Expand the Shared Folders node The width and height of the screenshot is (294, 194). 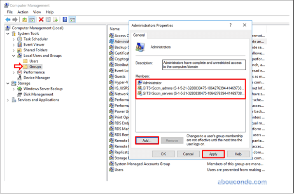point(14,50)
